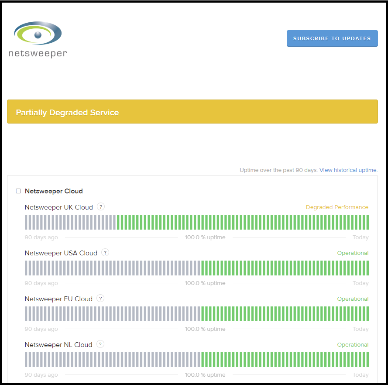388x385 pixels.
Task: Click help icon next to Netsweeper USA Cloud
Action: point(105,253)
